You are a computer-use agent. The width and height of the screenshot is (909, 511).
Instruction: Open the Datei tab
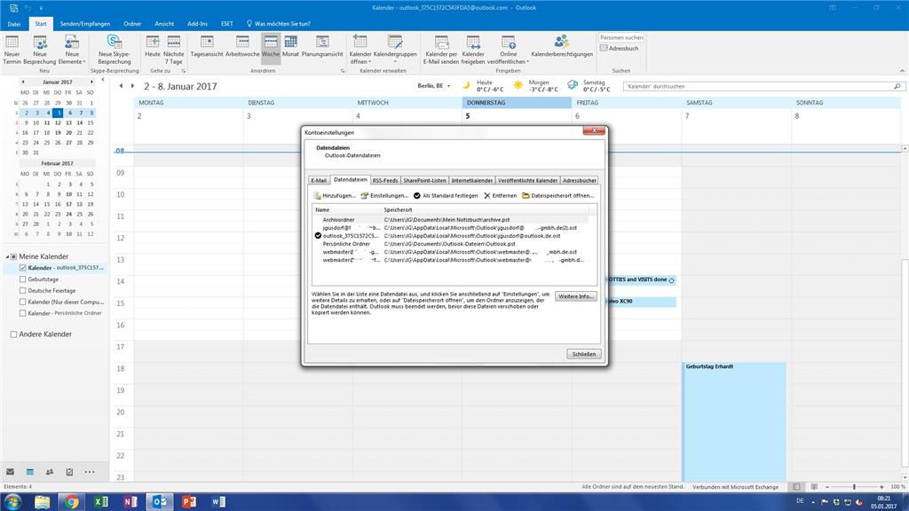[14, 24]
